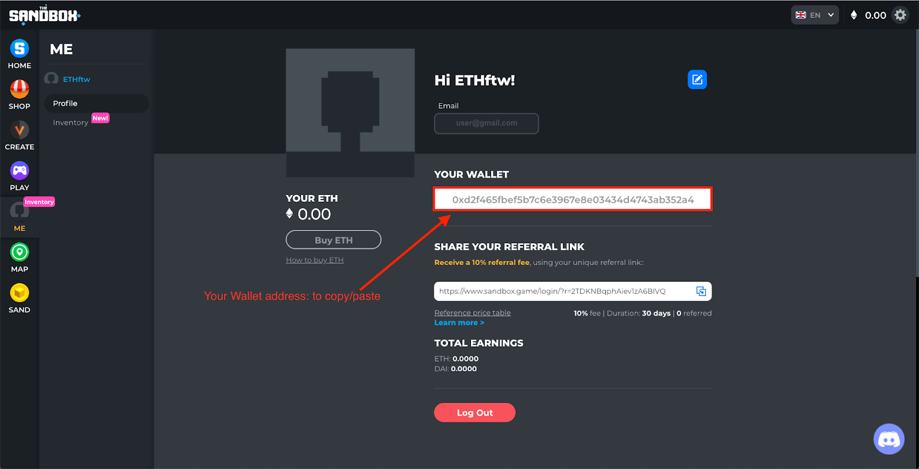Click the wallet address field
This screenshot has width=919, height=469.
(x=573, y=199)
